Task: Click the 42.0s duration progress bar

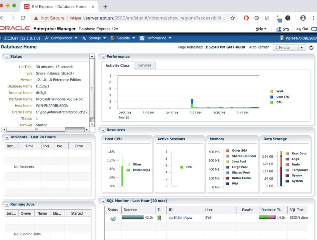Action: click(x=132, y=217)
